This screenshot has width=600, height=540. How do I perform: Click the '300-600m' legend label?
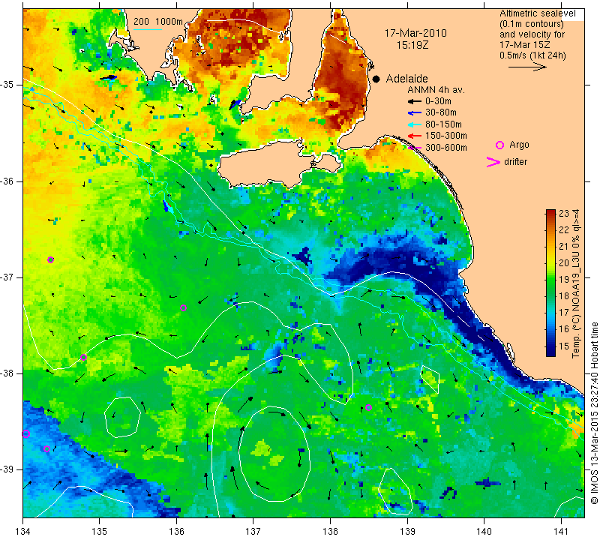[446, 147]
